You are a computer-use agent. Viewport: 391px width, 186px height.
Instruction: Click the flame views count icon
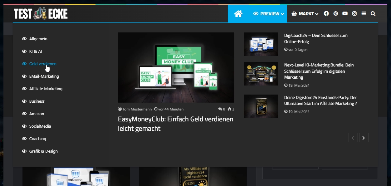tap(231, 109)
